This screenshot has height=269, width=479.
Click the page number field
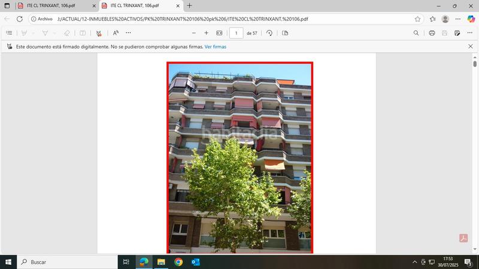click(236, 33)
